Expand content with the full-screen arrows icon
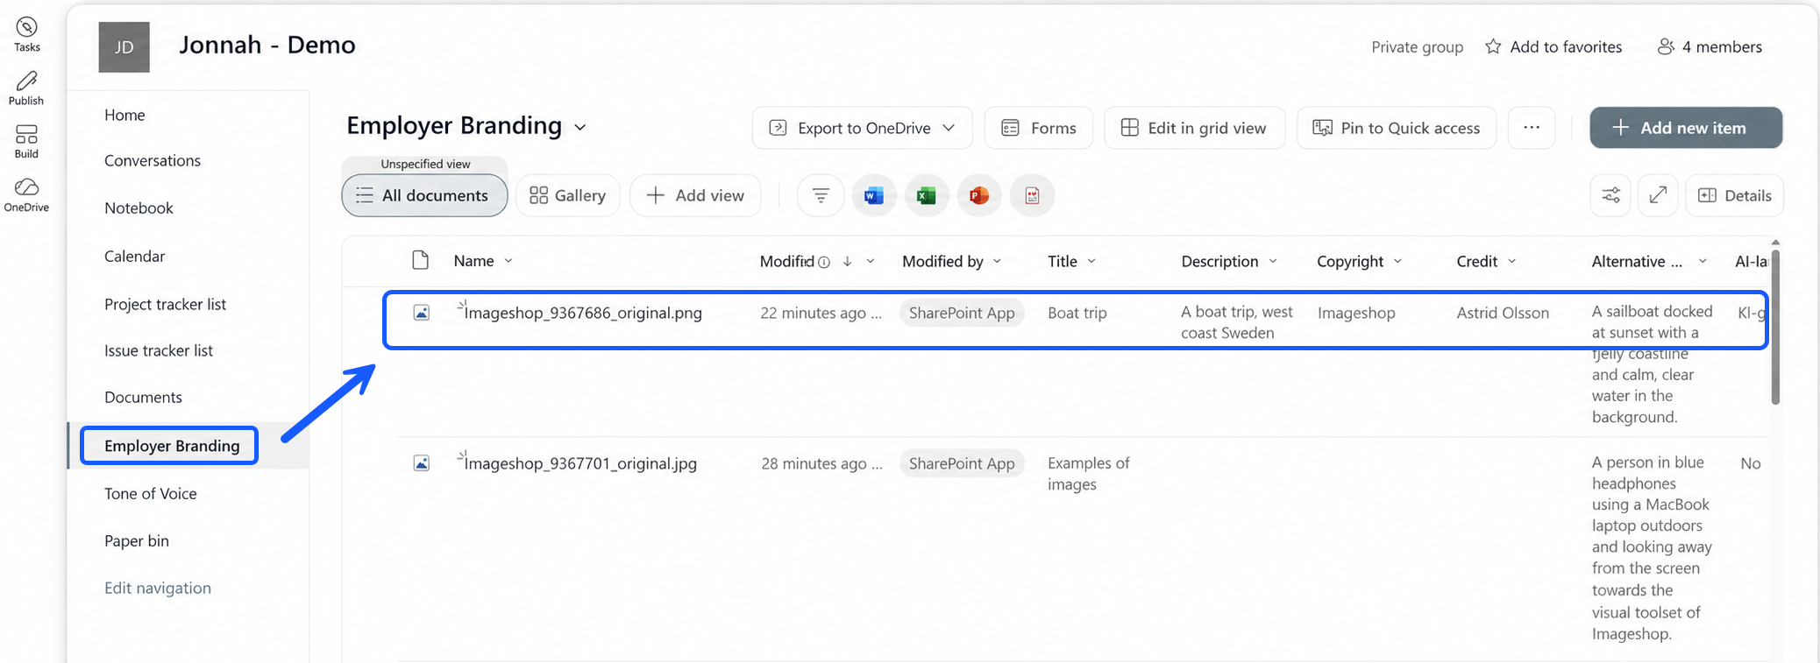 tap(1658, 195)
